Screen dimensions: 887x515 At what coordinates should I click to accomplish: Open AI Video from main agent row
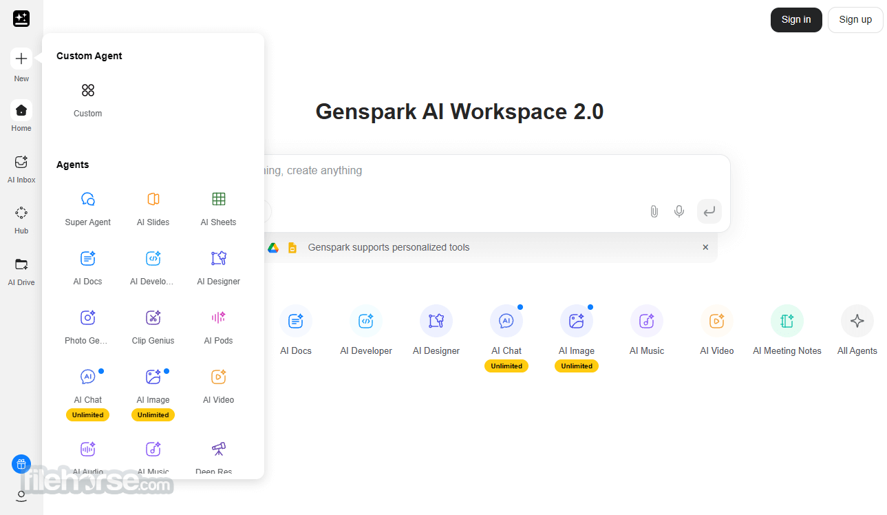click(x=717, y=321)
